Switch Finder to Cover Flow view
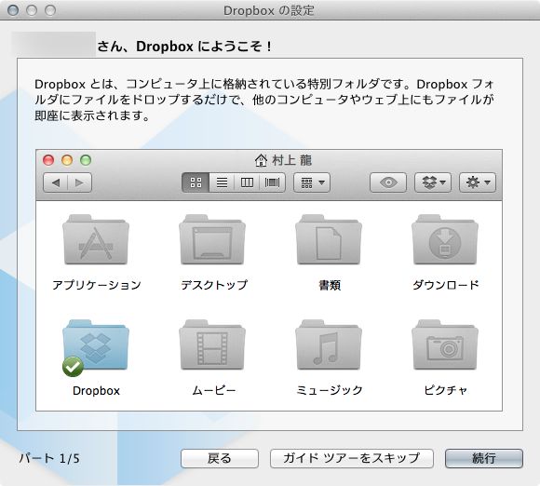The image size is (540, 486). tap(272, 182)
